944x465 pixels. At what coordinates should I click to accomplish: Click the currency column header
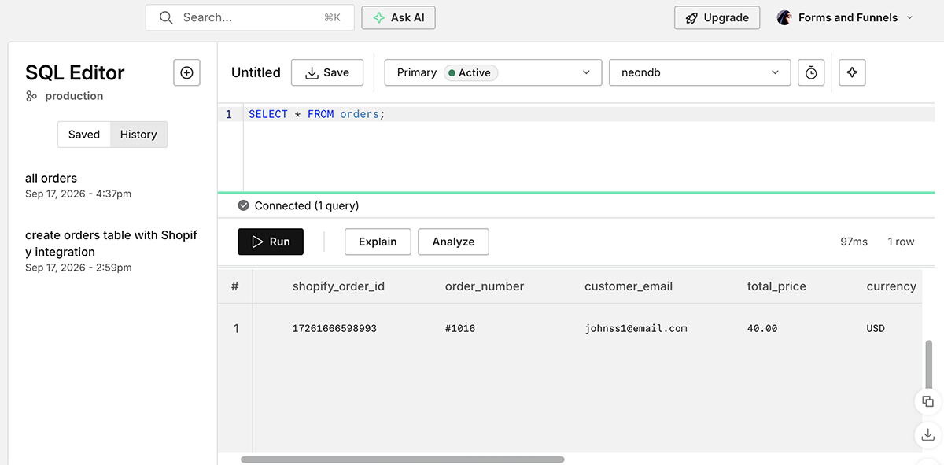[891, 286]
